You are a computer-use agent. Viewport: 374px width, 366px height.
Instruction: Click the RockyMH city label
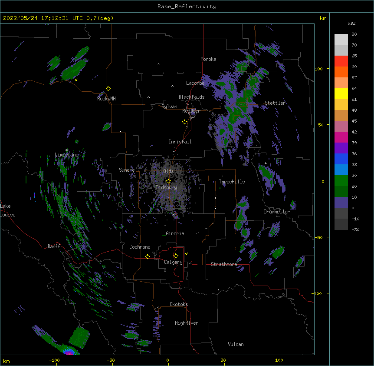pos(106,99)
